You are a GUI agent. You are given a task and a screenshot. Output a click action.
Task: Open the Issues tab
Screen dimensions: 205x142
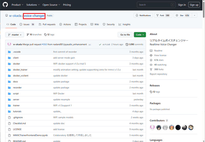pyautogui.click(x=27, y=24)
